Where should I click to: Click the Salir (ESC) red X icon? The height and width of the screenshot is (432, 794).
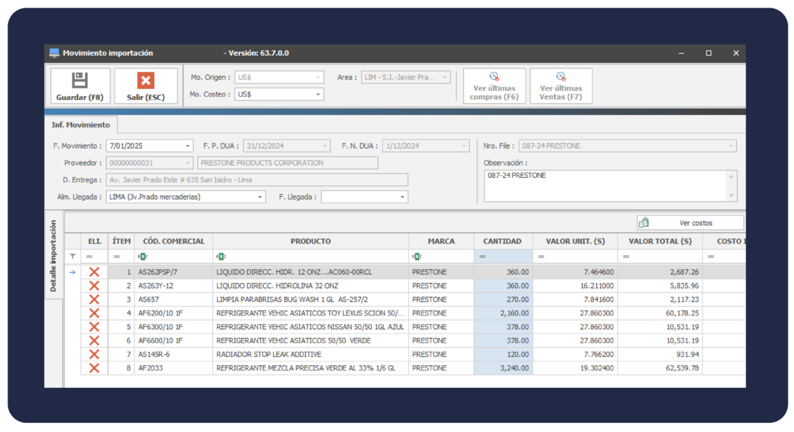[146, 81]
